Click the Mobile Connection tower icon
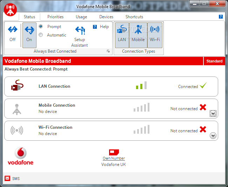This screenshot has width=228, height=187. pyautogui.click(x=17, y=109)
